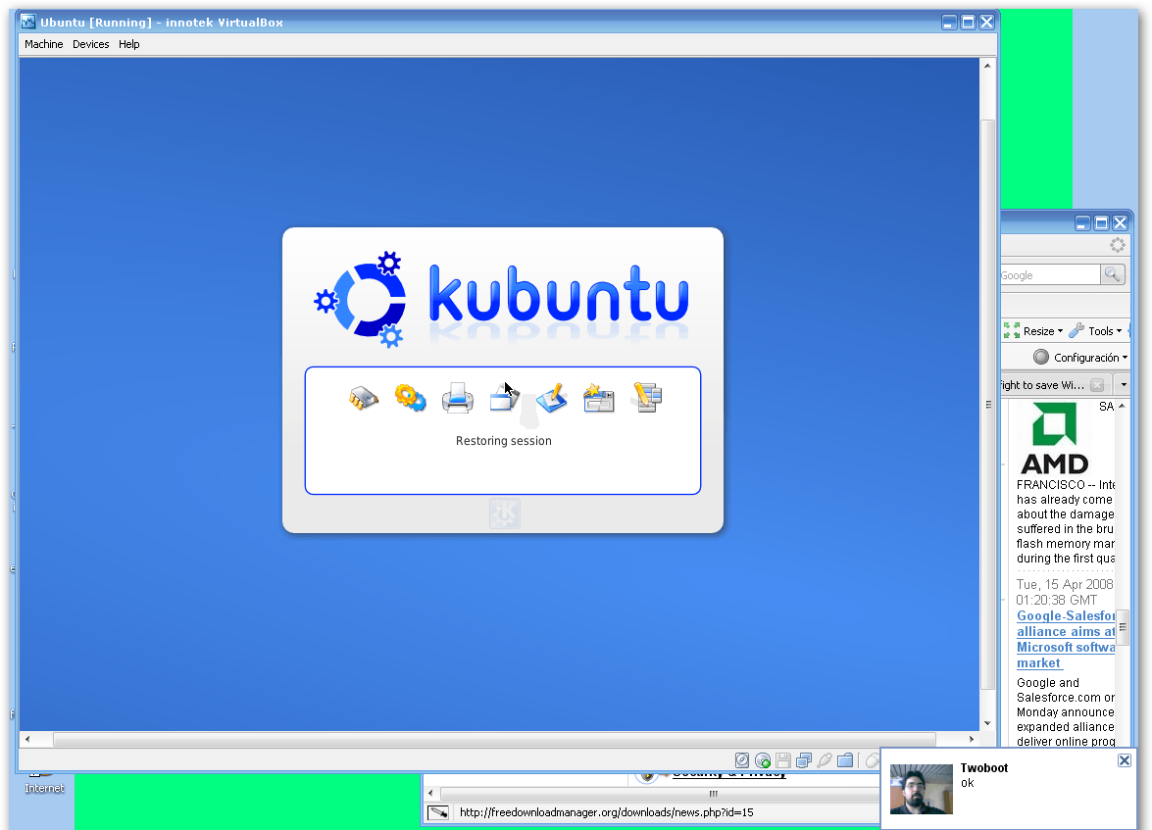The width and height of the screenshot is (1152, 830).
Task: Expand the Configuración dropdown
Action: click(x=1080, y=358)
